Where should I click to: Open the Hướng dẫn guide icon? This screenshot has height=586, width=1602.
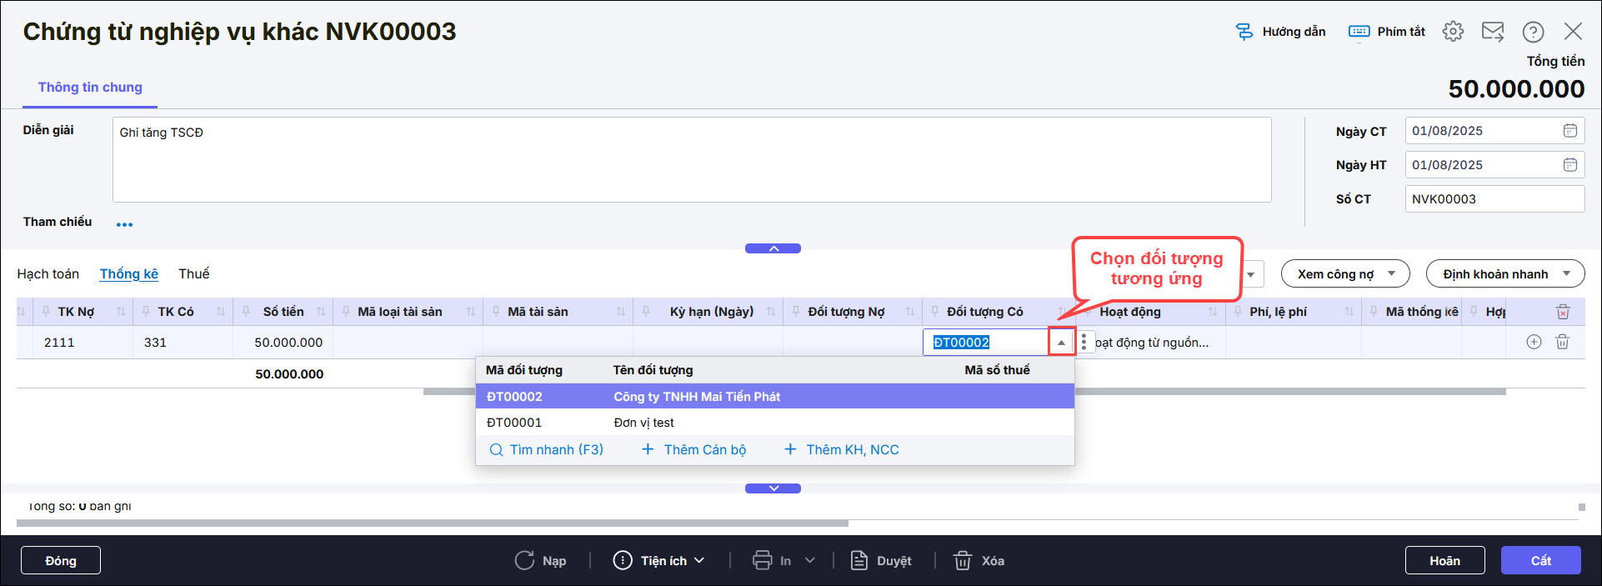pos(1244,32)
